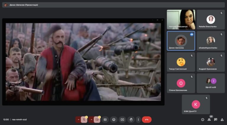Click the muted mic icon on Natalia Shevchenko
Viewport: 227px width, 125px height.
click(x=221, y=13)
